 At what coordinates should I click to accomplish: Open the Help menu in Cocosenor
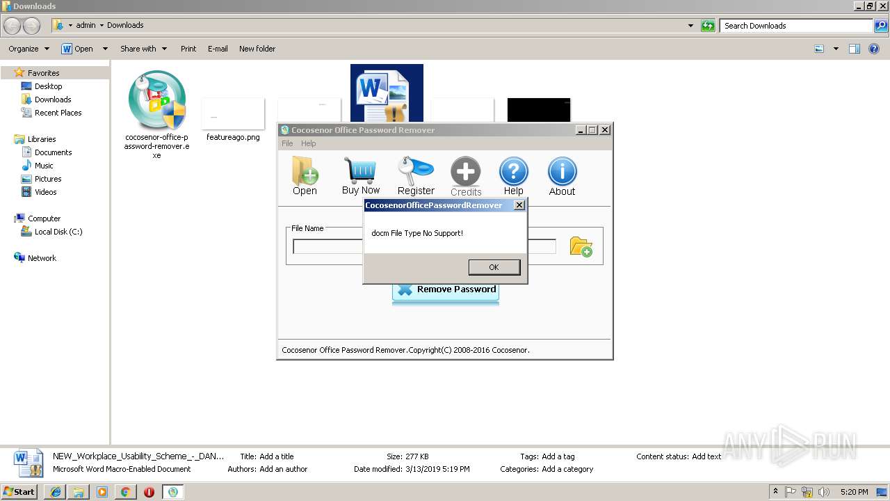(x=308, y=143)
